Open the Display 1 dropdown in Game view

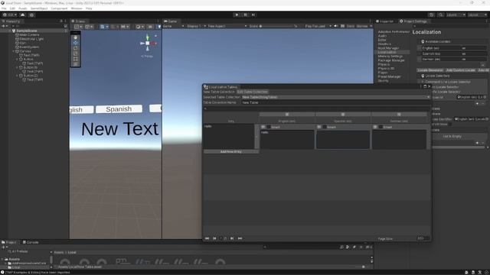tap(196, 26)
